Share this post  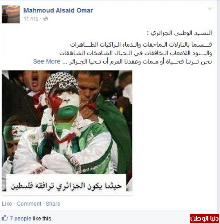[53, 204]
